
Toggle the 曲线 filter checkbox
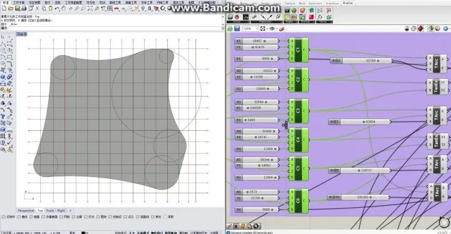coord(19,216)
